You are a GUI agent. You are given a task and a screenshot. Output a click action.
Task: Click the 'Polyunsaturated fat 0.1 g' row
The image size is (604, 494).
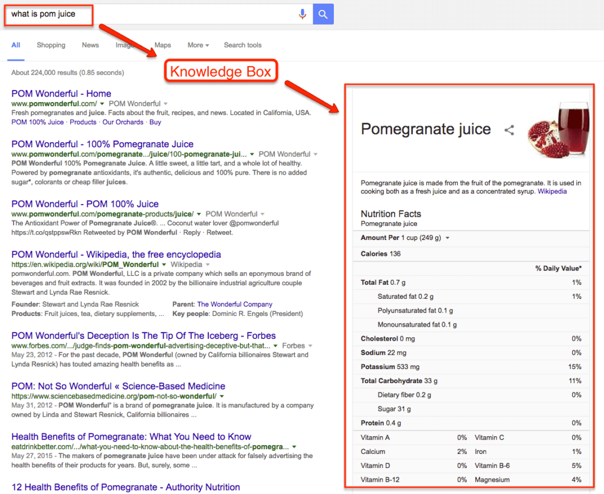(471, 311)
